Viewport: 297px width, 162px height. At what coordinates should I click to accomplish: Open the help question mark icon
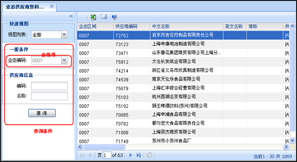(114, 17)
